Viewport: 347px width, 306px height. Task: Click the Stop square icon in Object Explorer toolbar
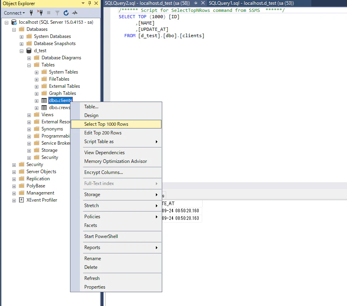pos(49,13)
